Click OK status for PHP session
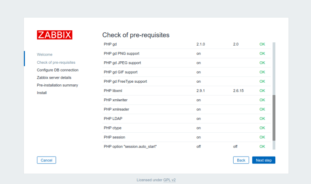 click(262, 137)
